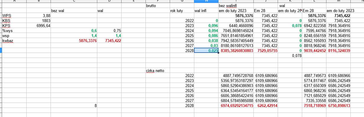The height and width of the screenshot is (117, 364).
Task: Select the KPS value 6995,64
Action: pos(38,26)
